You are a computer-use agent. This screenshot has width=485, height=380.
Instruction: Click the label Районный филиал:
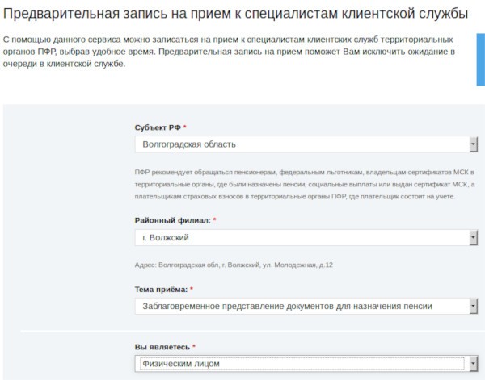click(x=173, y=220)
